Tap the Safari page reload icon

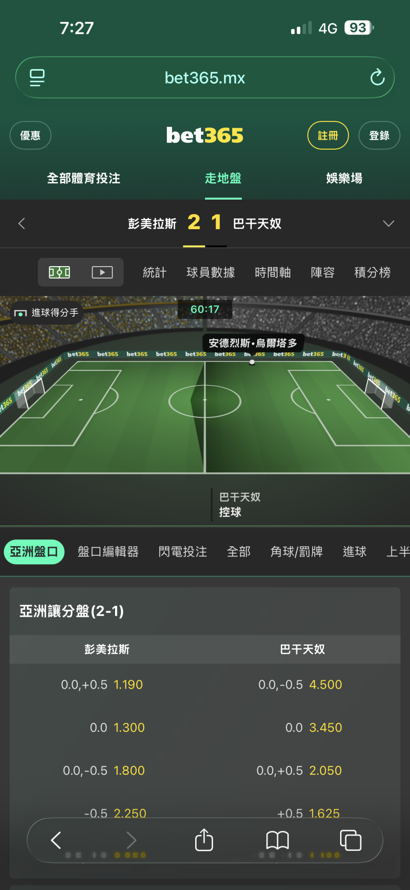(x=377, y=77)
